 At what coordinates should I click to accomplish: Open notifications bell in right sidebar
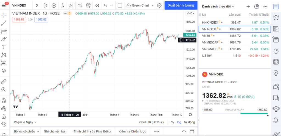pos(276,120)
